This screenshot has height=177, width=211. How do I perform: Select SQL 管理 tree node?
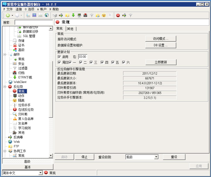pos(29,36)
